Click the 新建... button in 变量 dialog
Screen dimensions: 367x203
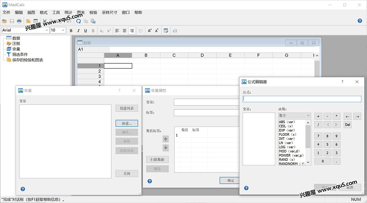click(127, 123)
